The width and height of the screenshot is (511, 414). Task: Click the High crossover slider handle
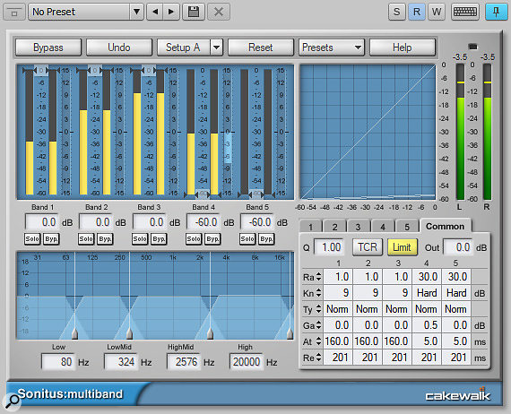(290, 334)
